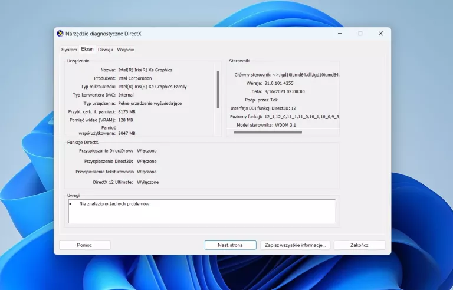Screen dimensions: 453x290
Task: Click the window title Narzędzie diagnostyczne DirectX
Action: point(103,34)
